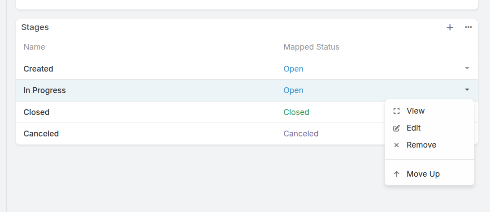Open the In Progress stage name
The image size is (490, 212).
point(44,90)
